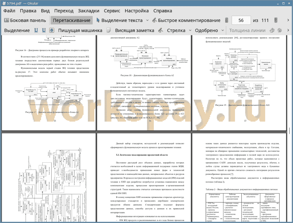293x223 pixels.
Task: Click the Рисунок 18 caption on page 56
Action: pos(147,75)
